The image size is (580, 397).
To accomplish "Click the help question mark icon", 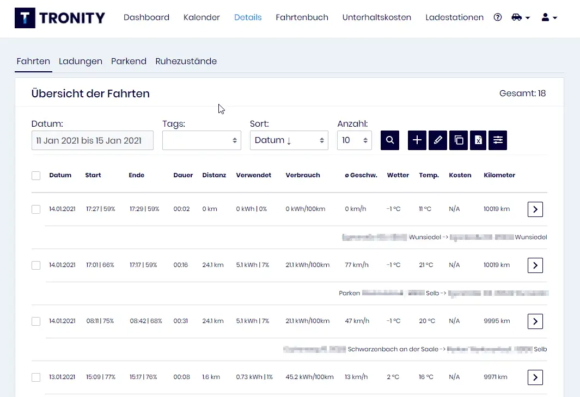I will (x=498, y=17).
